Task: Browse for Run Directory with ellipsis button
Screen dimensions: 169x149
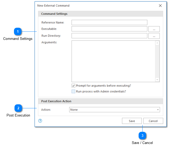Action: coord(154,36)
